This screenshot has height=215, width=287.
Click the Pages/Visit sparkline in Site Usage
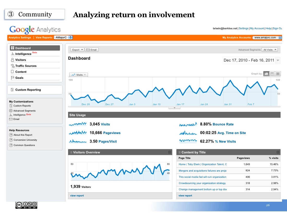[x=77, y=141]
